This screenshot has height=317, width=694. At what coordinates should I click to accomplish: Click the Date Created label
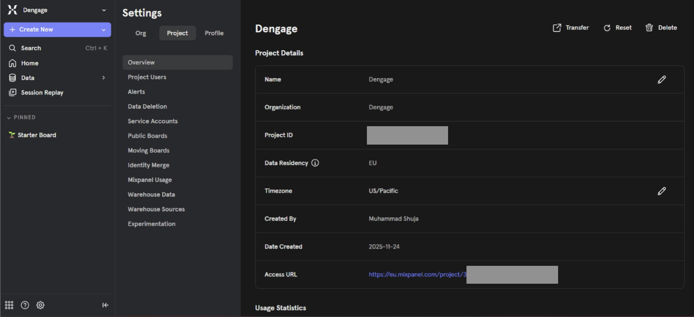pyautogui.click(x=284, y=246)
